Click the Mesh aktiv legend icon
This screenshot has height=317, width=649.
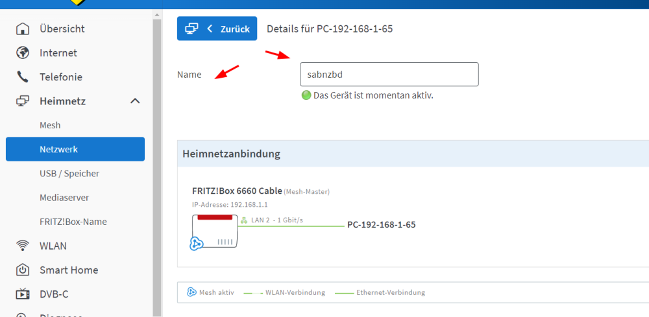coord(191,292)
